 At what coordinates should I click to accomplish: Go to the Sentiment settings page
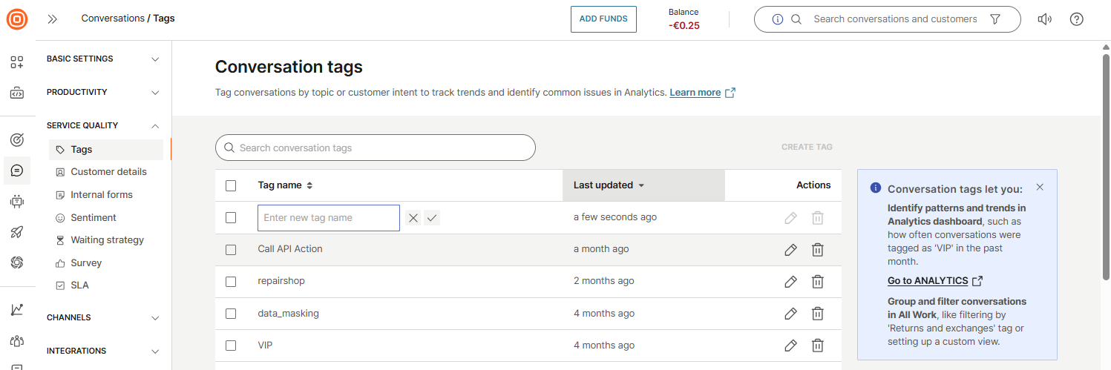click(x=94, y=218)
